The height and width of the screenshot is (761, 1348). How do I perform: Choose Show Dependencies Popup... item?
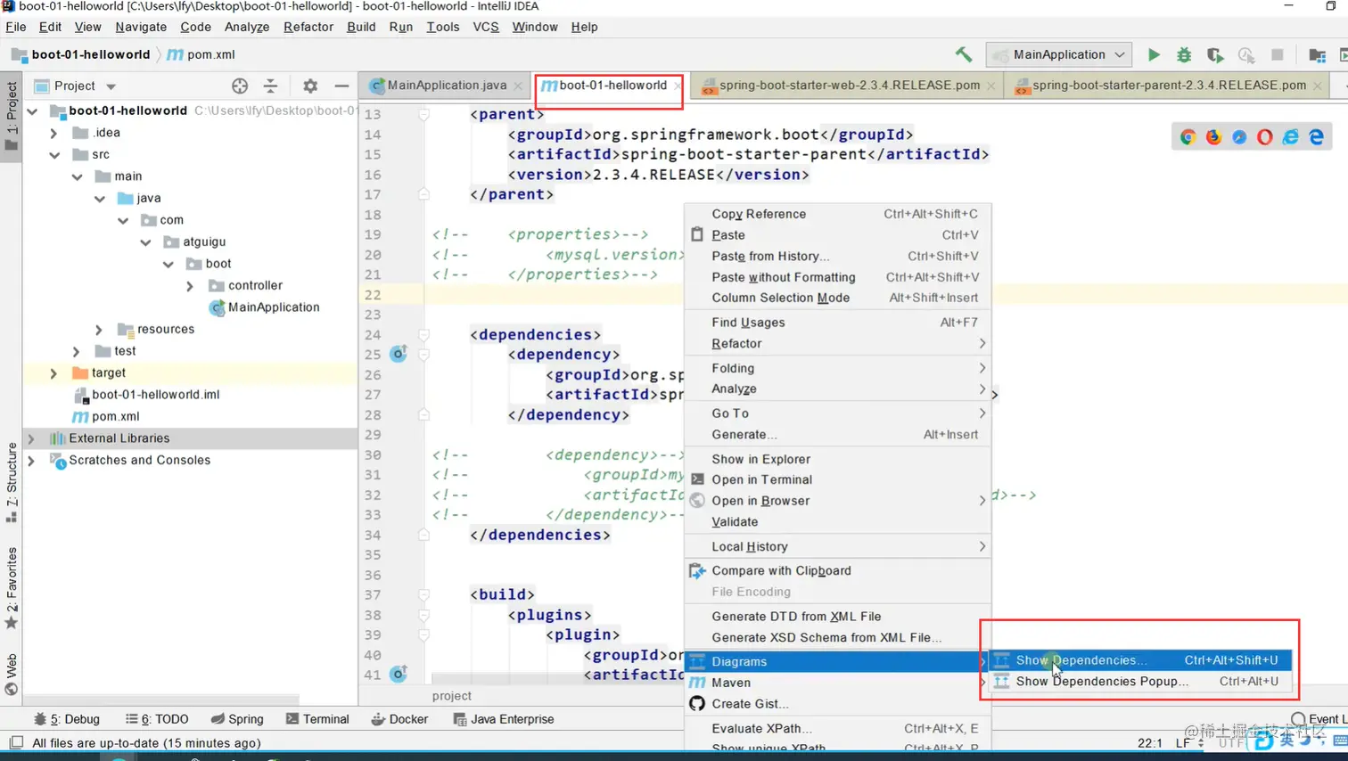tap(1141, 682)
